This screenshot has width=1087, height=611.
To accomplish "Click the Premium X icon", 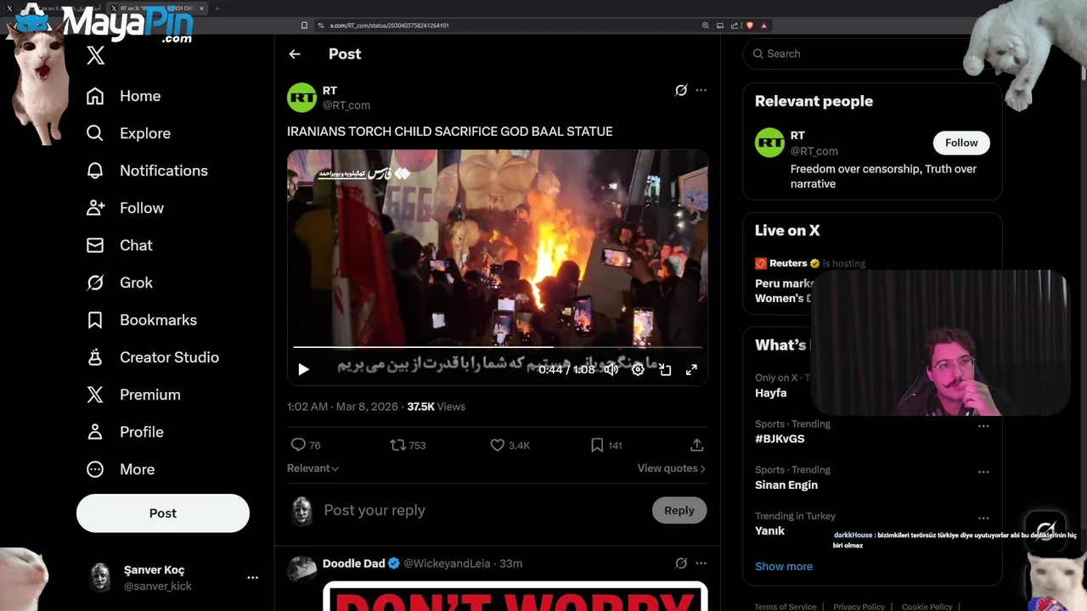I will pyautogui.click(x=95, y=395).
